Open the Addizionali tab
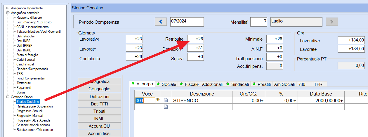The width and height of the screenshot is (368, 137). pos(212,84)
